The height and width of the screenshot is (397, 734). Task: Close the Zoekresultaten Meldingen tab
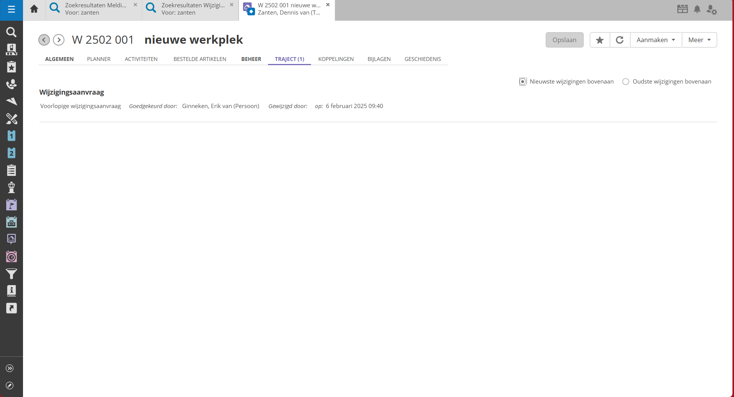pos(135,5)
